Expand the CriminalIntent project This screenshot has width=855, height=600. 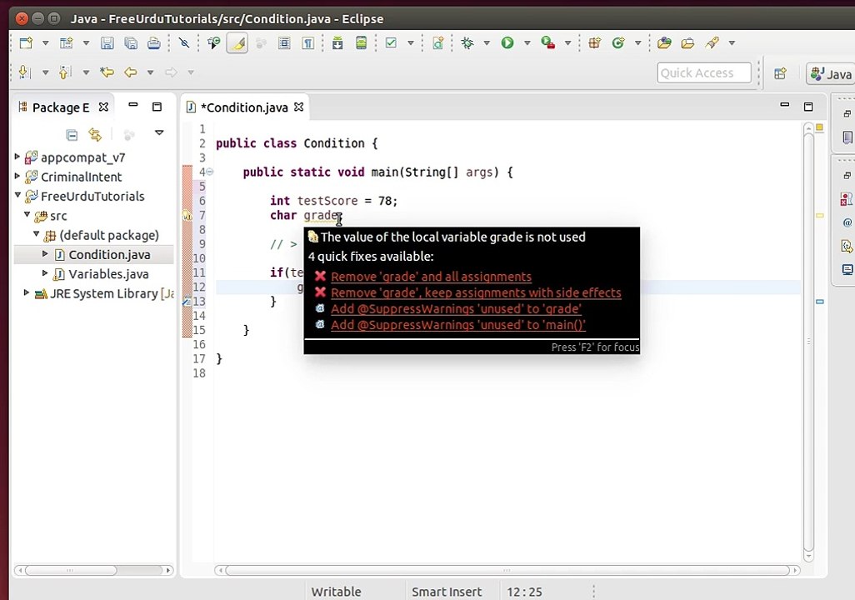(x=17, y=176)
